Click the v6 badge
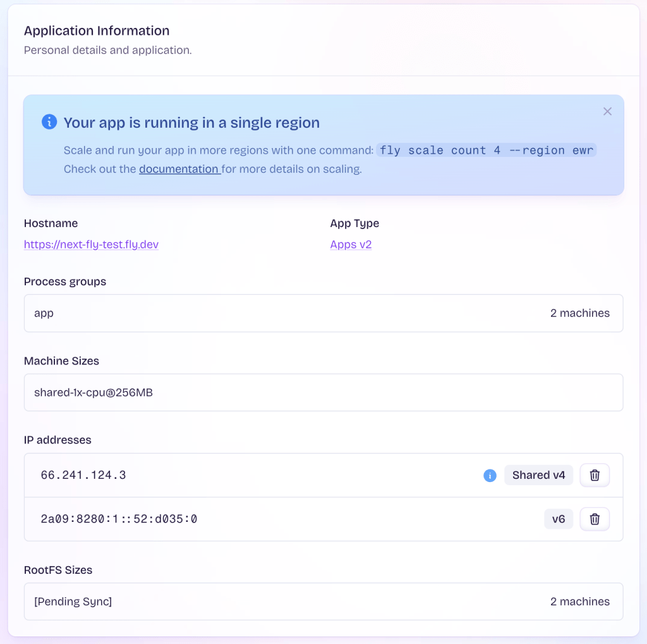The width and height of the screenshot is (647, 644). point(558,519)
